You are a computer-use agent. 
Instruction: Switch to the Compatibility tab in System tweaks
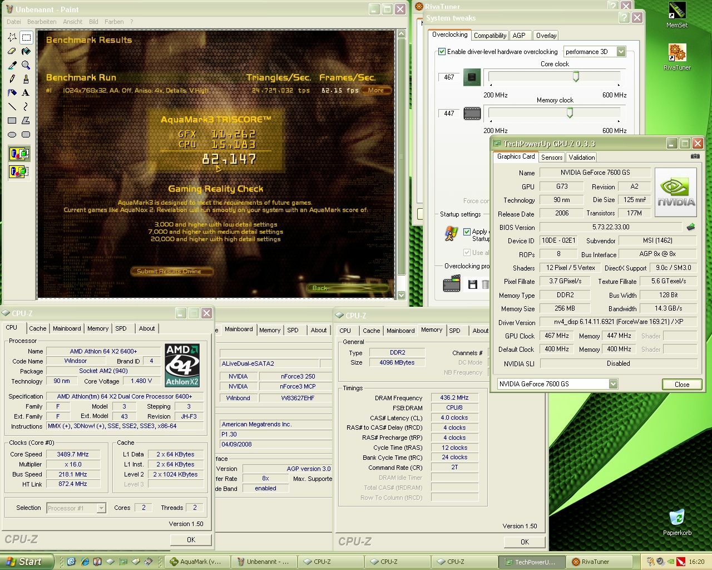[x=490, y=36]
